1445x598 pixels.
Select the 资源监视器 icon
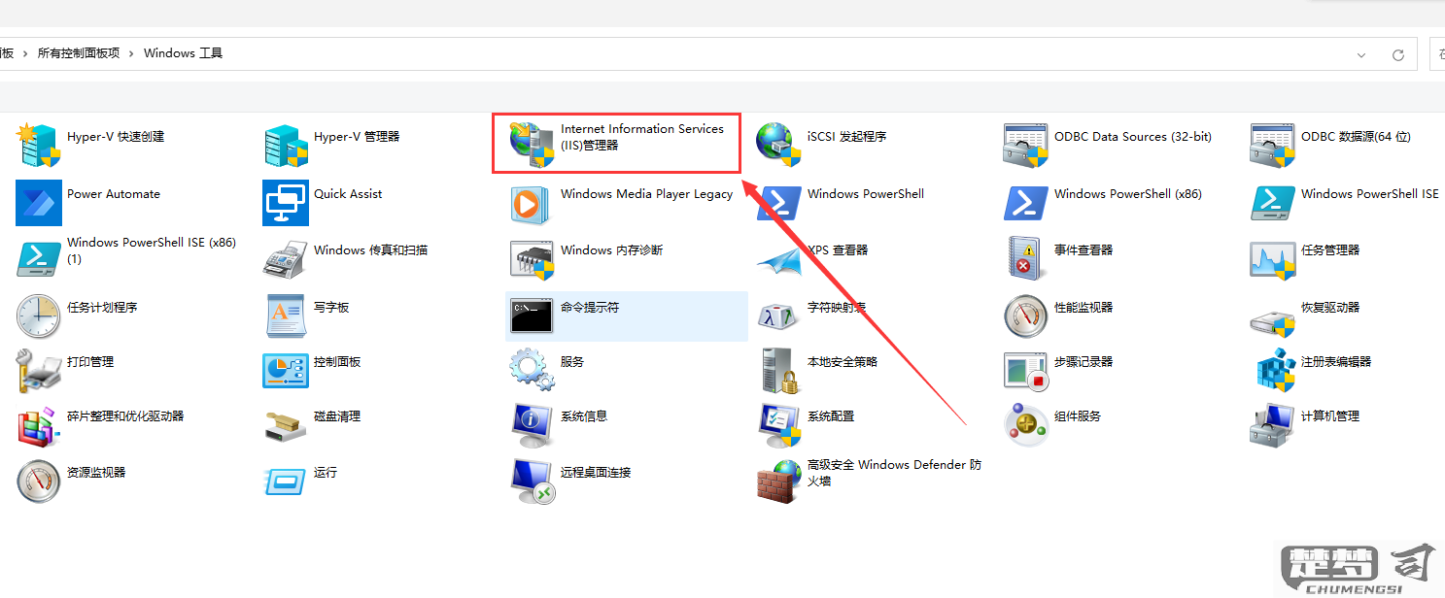point(39,482)
